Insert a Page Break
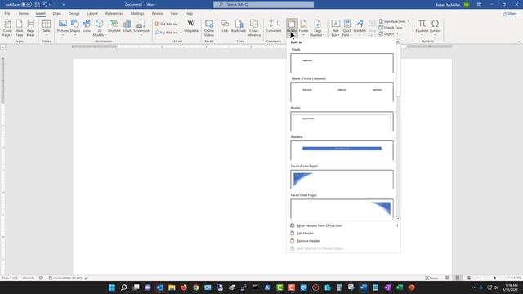 (x=31, y=28)
